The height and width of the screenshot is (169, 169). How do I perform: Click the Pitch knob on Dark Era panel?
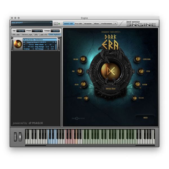pos(141,71)
